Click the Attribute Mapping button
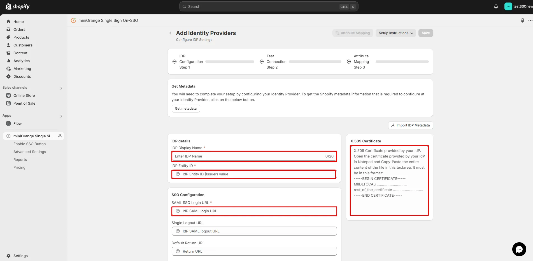533x261 pixels. 353,33
